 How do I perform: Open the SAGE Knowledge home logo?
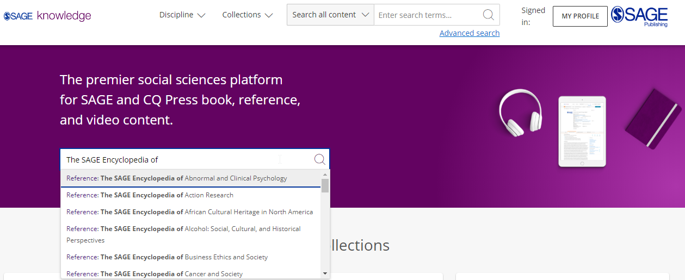(47, 16)
